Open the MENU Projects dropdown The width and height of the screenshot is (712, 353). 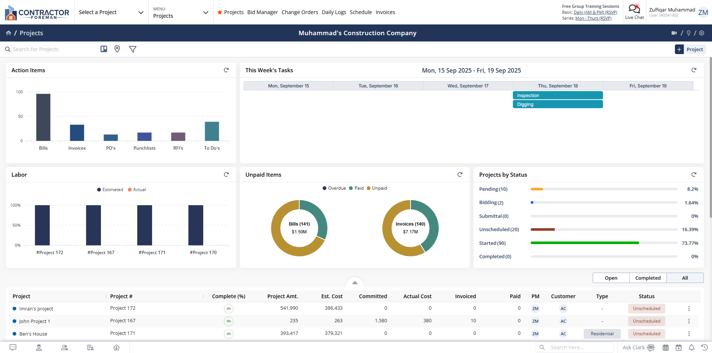point(181,12)
